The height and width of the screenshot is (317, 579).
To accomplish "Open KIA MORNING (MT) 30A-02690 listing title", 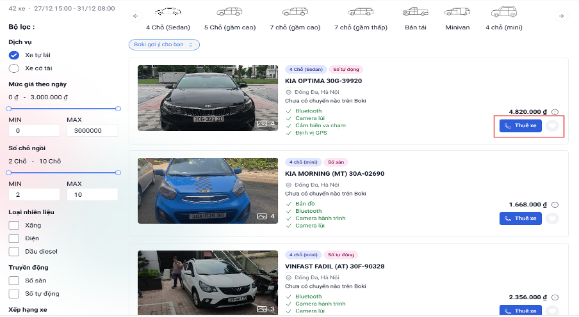I will 334,174.
